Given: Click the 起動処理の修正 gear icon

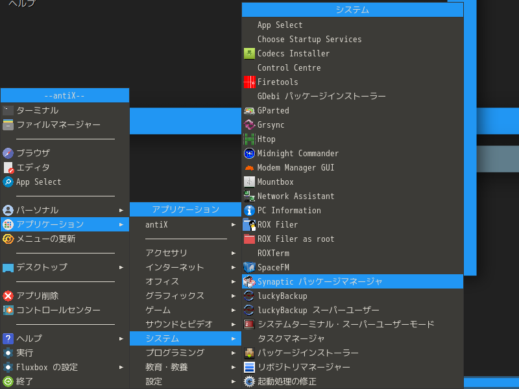Looking at the screenshot, I should [x=249, y=381].
